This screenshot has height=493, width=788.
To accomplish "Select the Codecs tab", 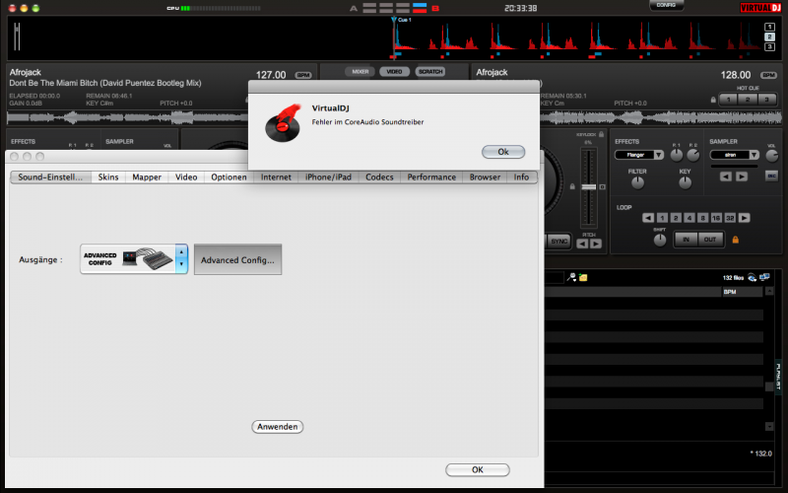I will click(x=379, y=177).
